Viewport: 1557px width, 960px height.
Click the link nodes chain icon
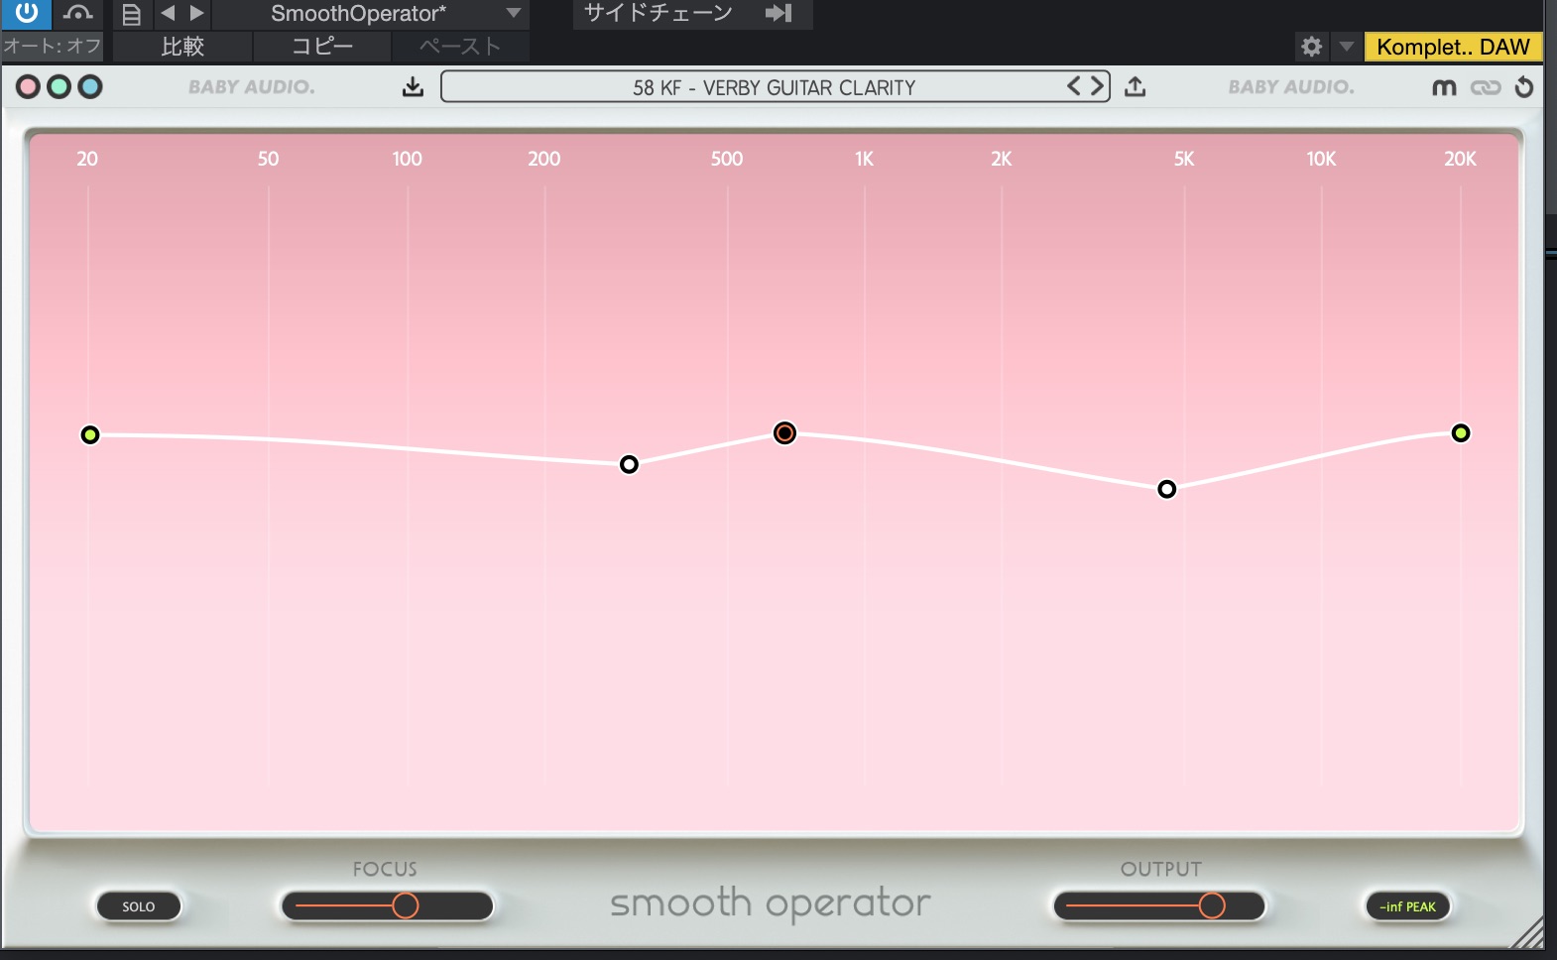(x=1485, y=87)
